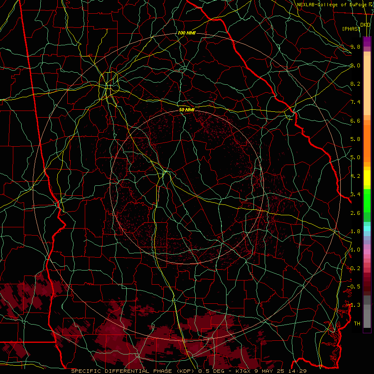Click the 50 NMI range ring label
Screen dimensions: 374x374
click(187, 110)
